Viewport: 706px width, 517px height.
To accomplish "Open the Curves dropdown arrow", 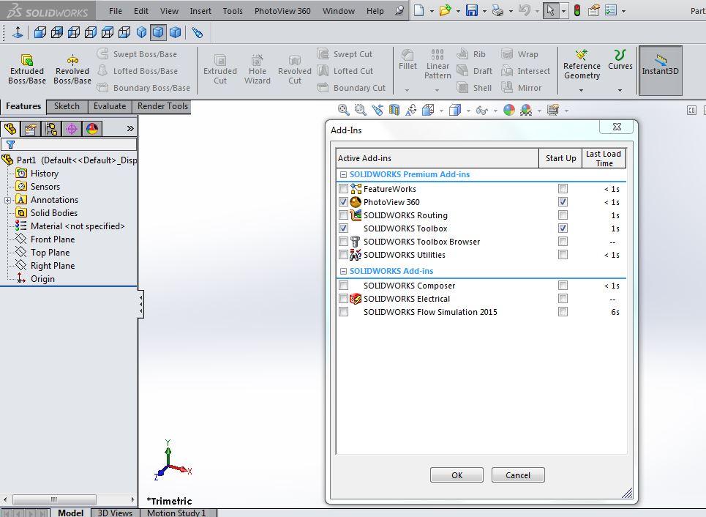I will 620,90.
